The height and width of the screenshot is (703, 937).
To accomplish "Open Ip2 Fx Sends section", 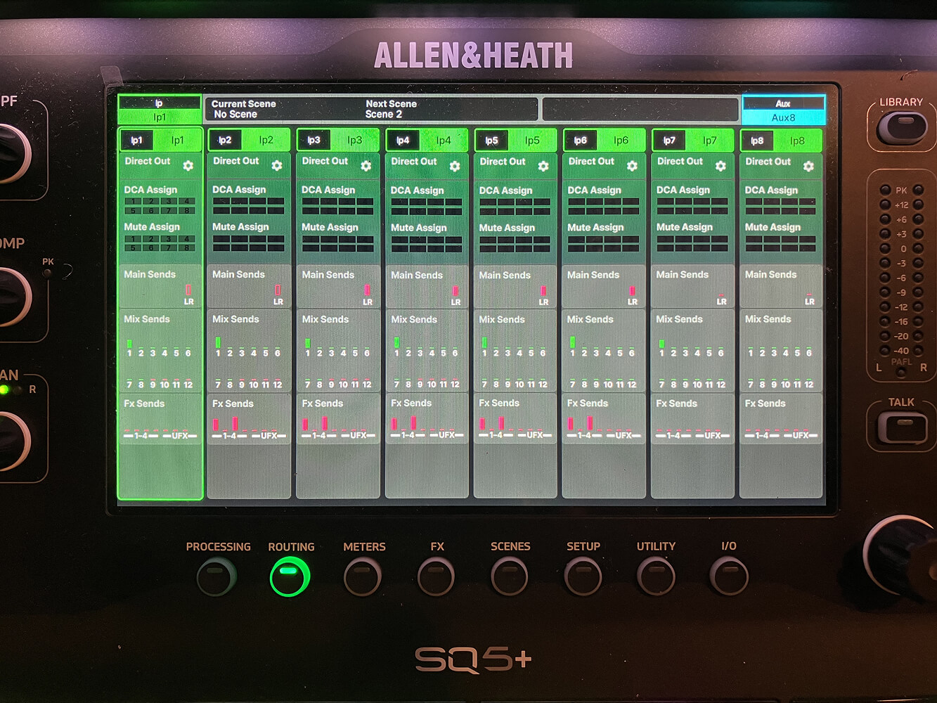I will point(249,419).
